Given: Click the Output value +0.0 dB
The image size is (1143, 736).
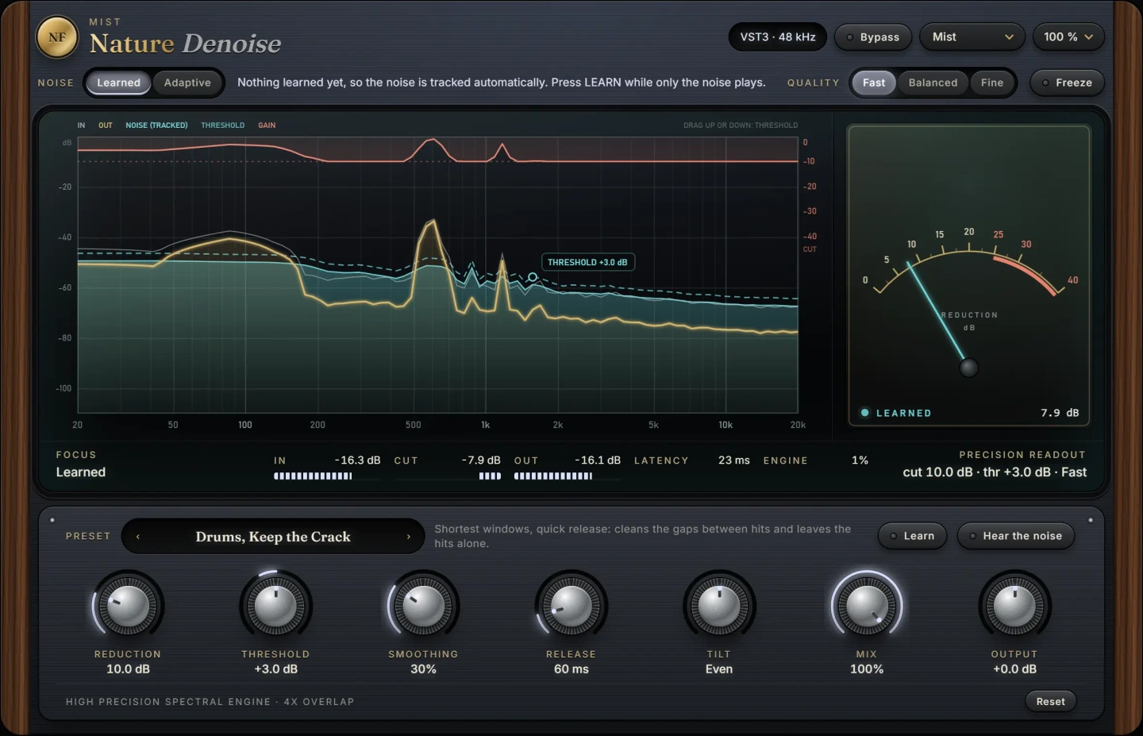Looking at the screenshot, I should (x=1014, y=669).
